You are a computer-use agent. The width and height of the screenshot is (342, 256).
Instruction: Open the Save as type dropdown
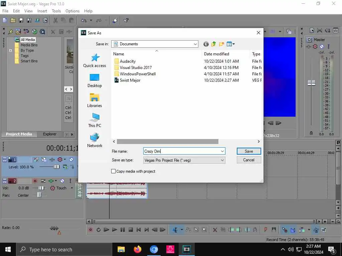[222, 160]
